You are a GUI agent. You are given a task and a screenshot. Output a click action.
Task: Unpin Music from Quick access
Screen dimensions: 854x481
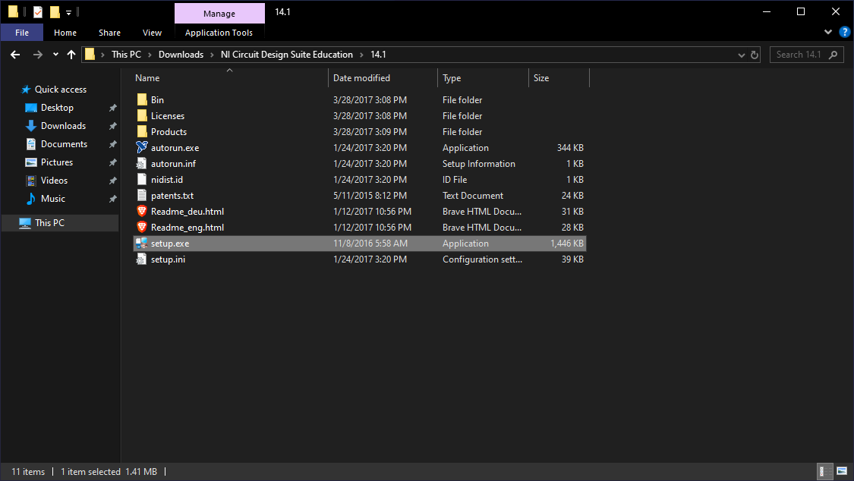click(113, 199)
